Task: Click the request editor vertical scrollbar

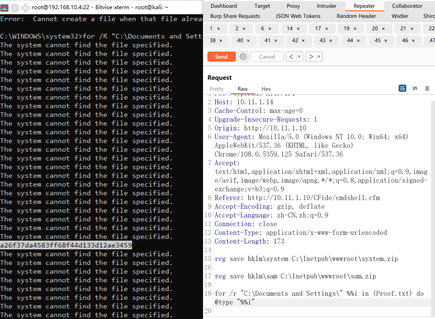Action: 433,208
